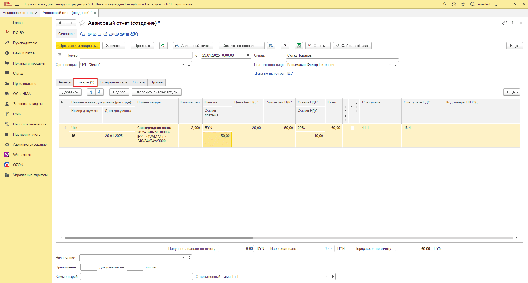The image size is (528, 283).
Task: Click the question mark help button
Action: click(x=285, y=46)
